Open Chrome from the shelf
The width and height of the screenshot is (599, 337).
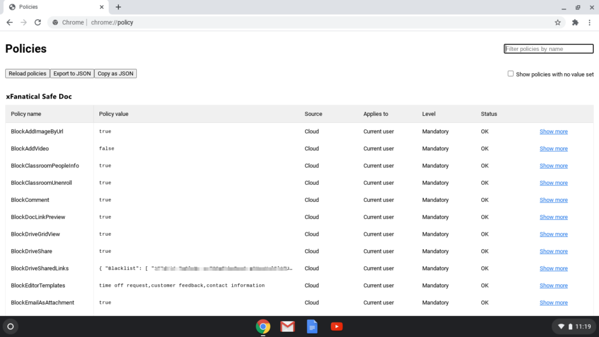click(x=263, y=326)
